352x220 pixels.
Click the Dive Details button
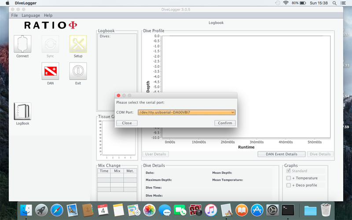tap(320, 154)
